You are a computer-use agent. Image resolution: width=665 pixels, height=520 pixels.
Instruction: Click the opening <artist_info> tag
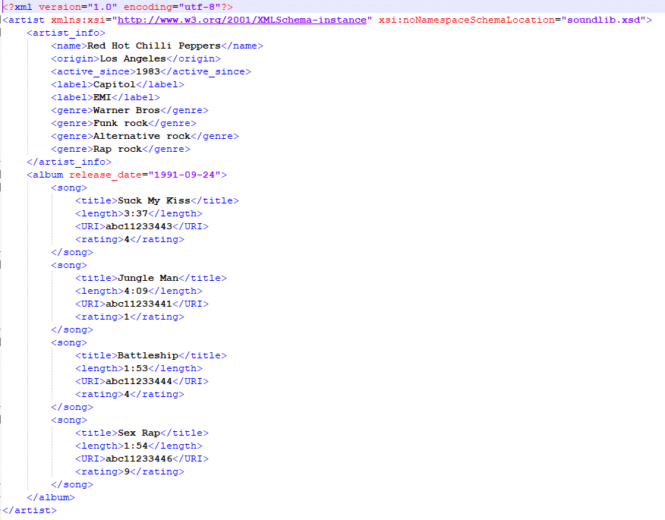tap(66, 33)
